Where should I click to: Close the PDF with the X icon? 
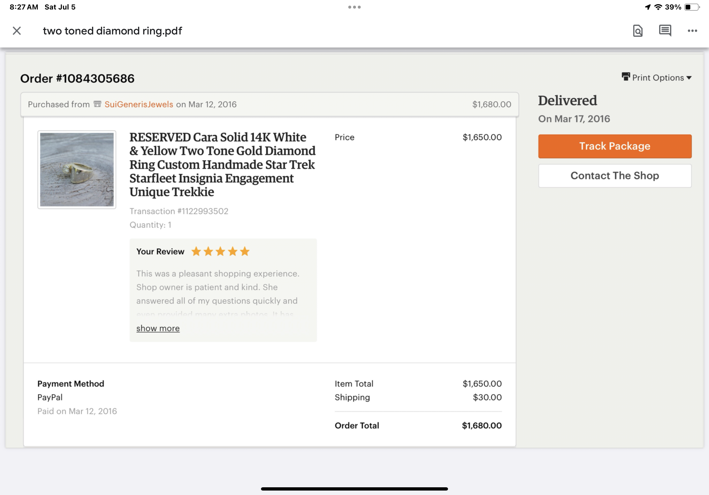point(17,31)
